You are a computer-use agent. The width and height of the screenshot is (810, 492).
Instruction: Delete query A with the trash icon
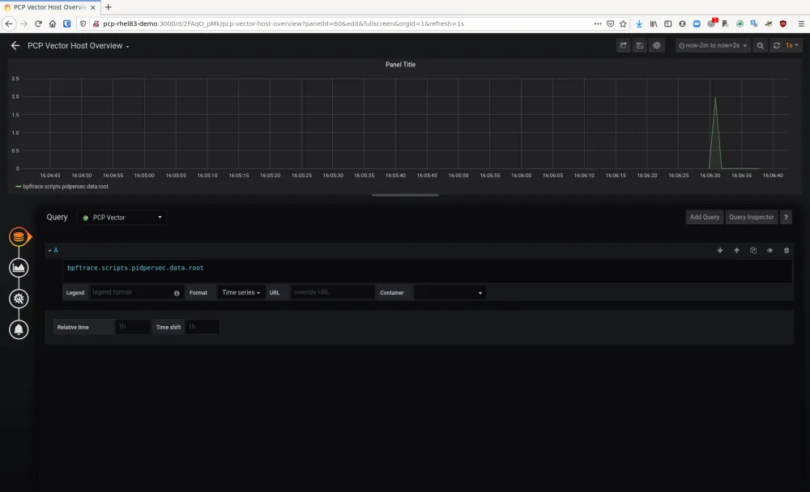click(x=787, y=251)
